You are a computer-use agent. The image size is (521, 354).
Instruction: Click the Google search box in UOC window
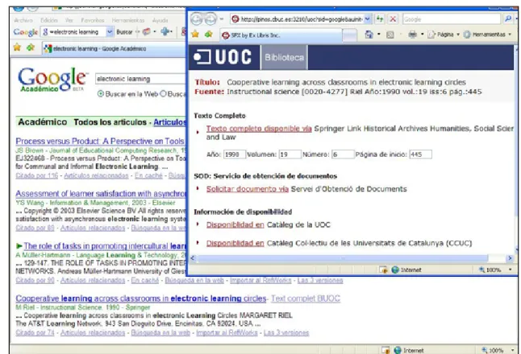point(452,19)
